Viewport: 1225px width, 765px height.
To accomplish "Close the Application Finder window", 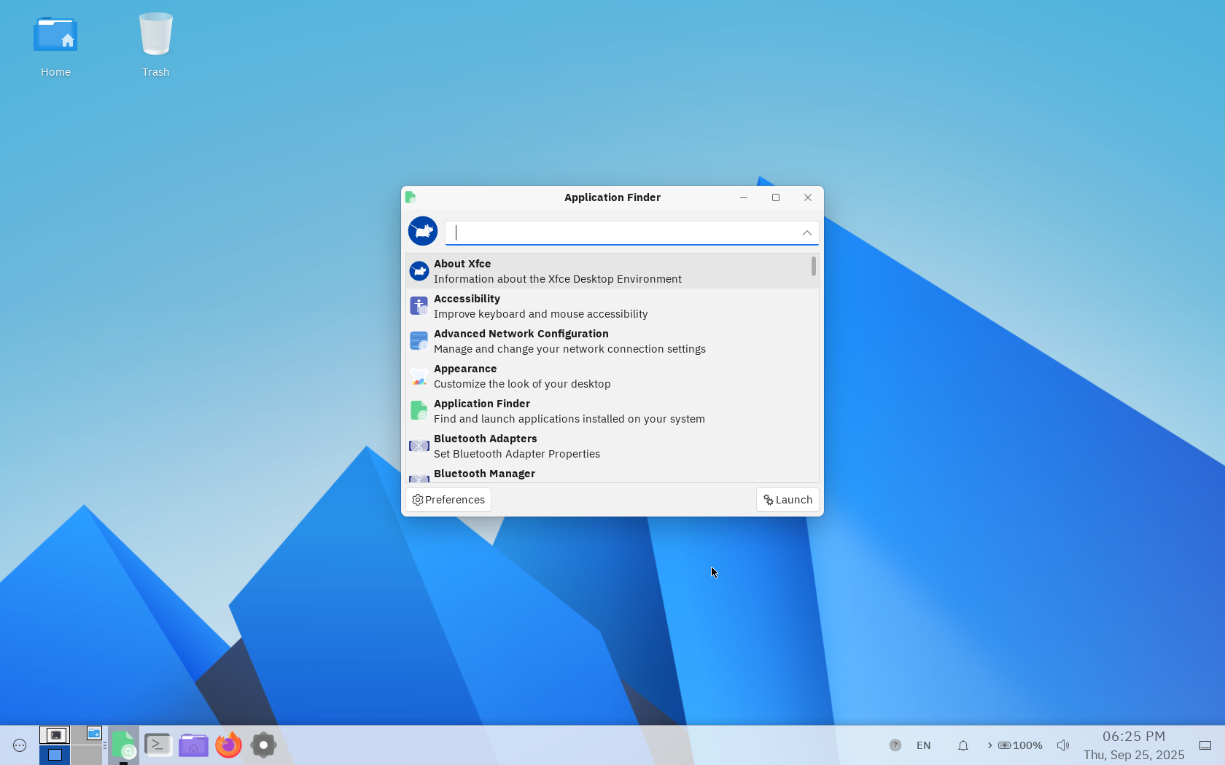I will tap(808, 197).
